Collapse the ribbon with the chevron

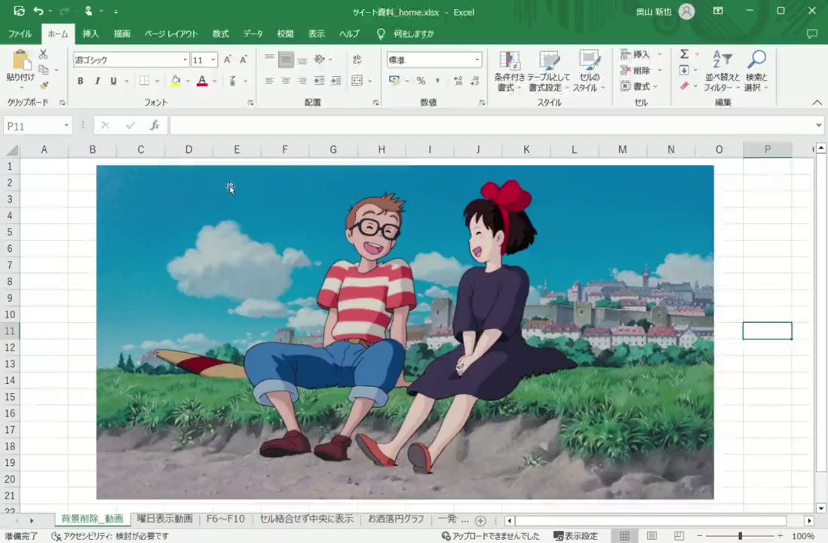pyautogui.click(x=817, y=102)
